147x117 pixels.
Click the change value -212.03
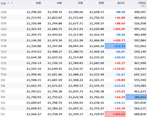[119, 86]
